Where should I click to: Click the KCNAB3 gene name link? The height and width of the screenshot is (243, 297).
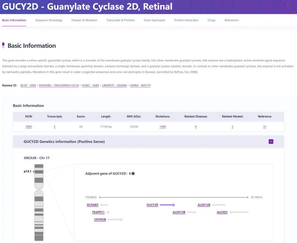[x=92, y=205]
